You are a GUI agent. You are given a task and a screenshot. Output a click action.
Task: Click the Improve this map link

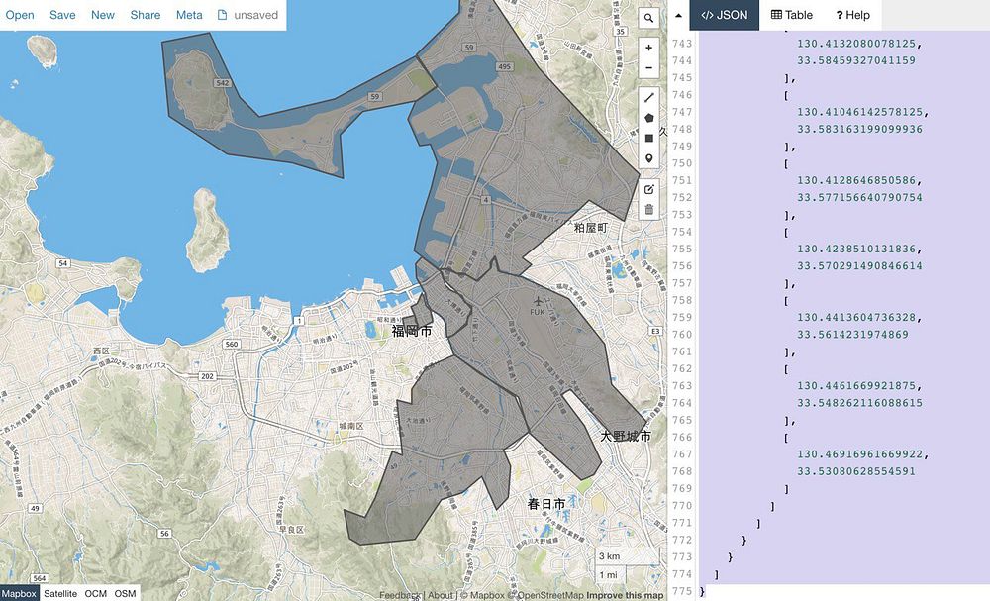[625, 595]
